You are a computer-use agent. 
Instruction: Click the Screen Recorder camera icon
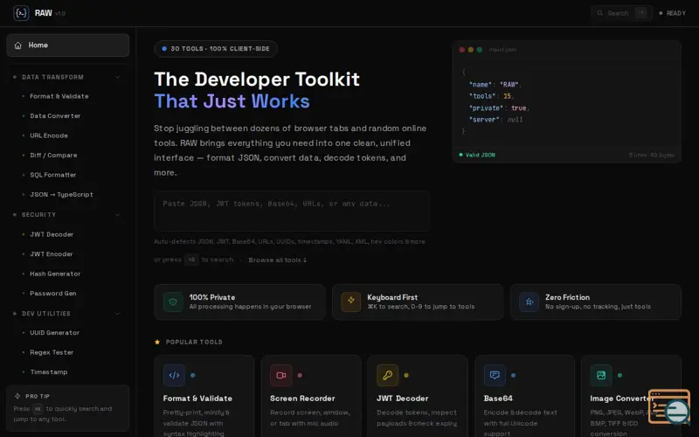click(x=280, y=375)
